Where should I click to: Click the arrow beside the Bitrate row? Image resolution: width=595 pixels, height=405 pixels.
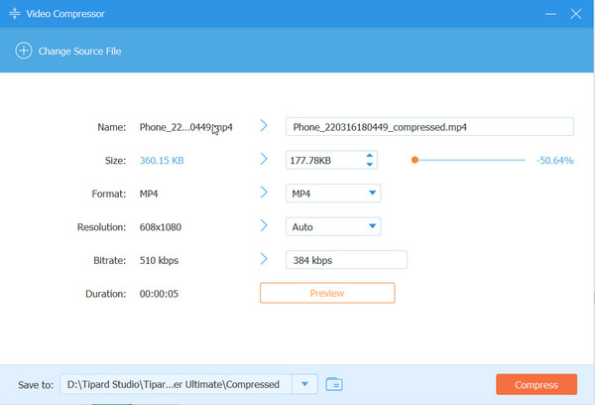[x=264, y=260]
